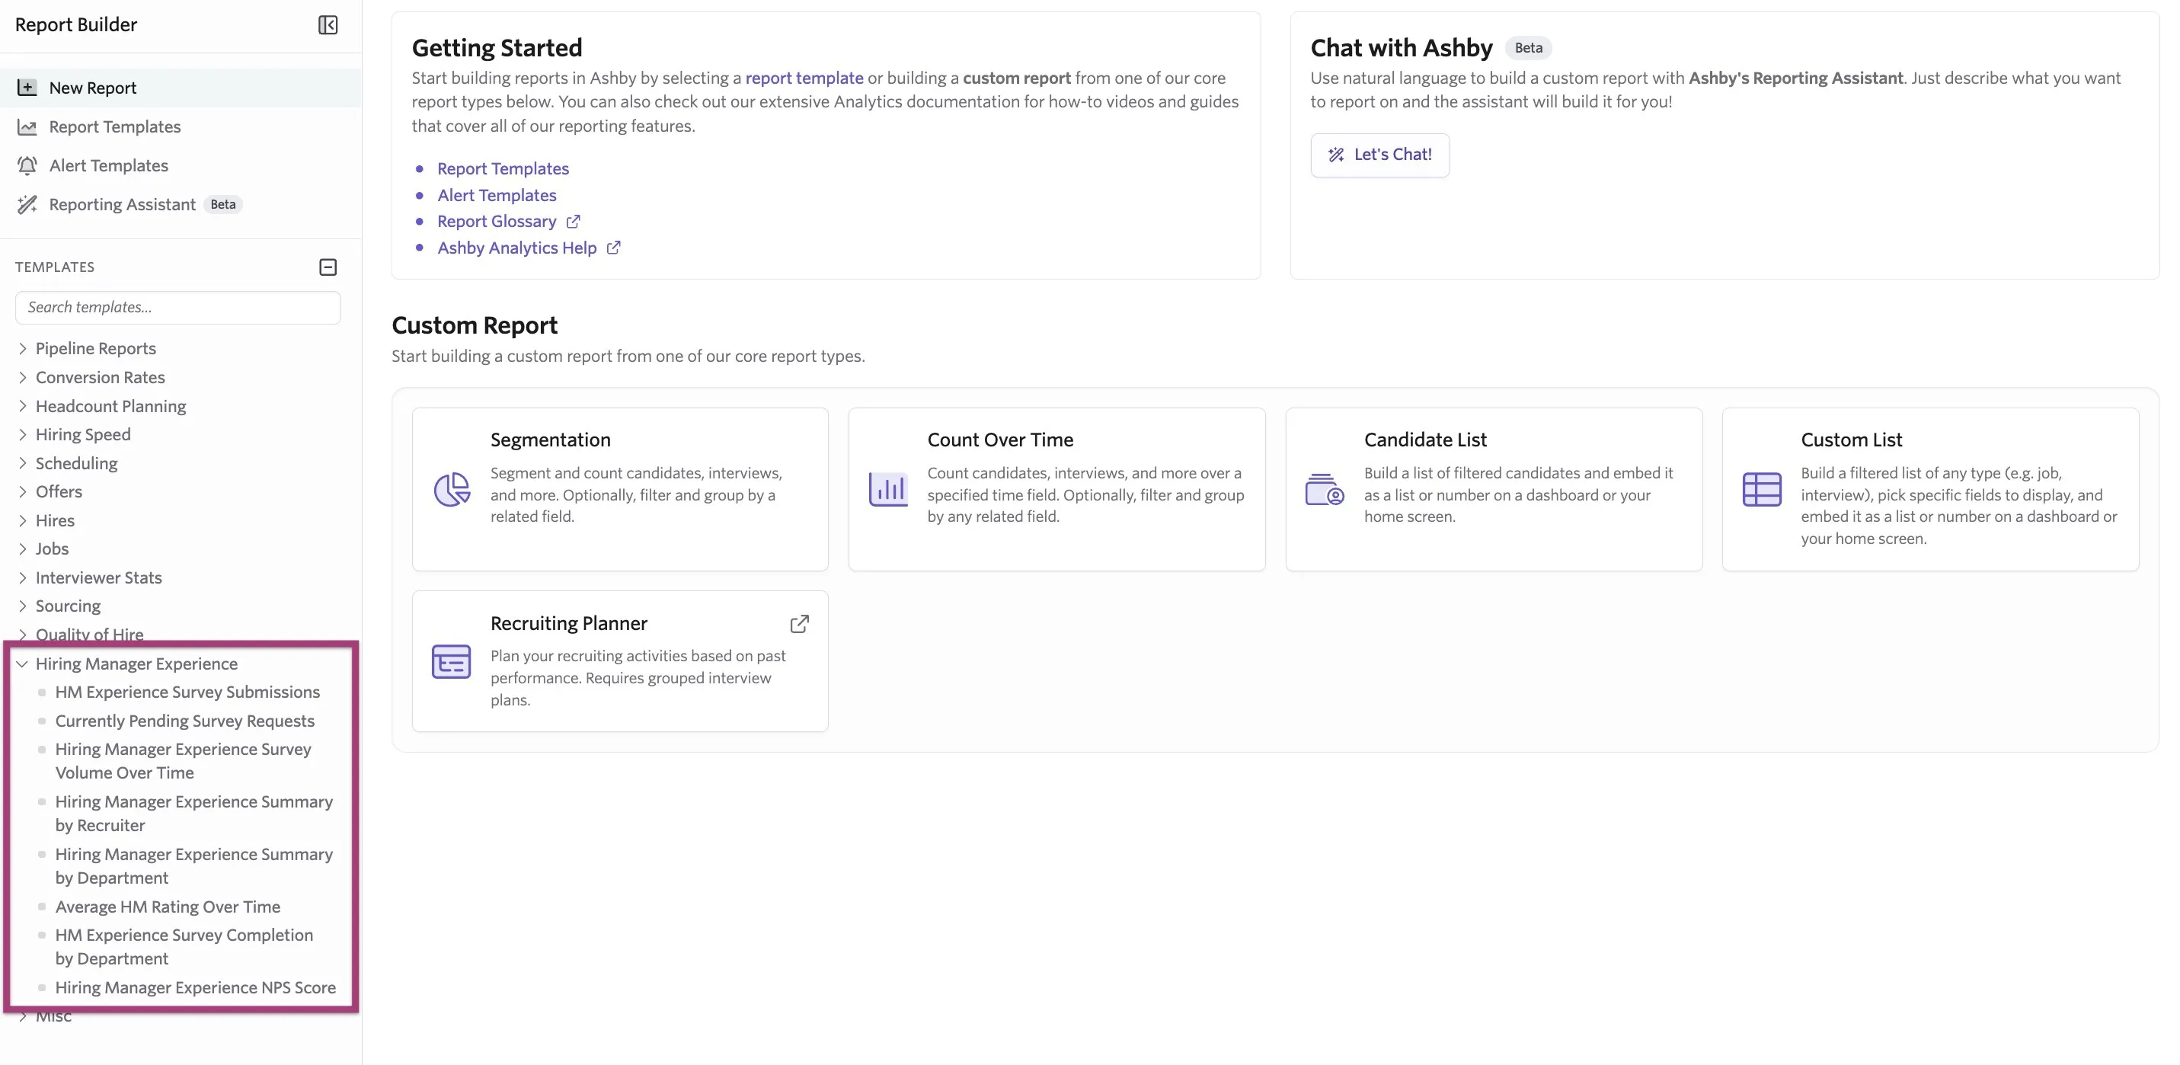Expand the Interviewer Stats category
Image resolution: width=2180 pixels, height=1065 pixels.
tap(23, 577)
